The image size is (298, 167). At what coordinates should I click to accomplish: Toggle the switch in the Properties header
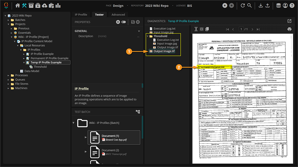click(124, 22)
